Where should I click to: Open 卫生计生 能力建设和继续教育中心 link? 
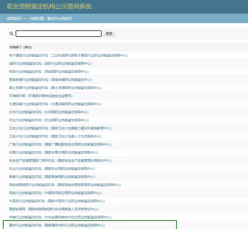pyautogui.click(x=60, y=128)
